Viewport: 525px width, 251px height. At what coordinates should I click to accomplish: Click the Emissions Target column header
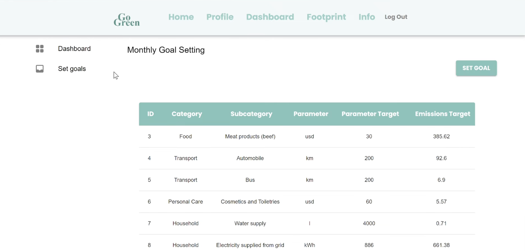[x=442, y=114]
